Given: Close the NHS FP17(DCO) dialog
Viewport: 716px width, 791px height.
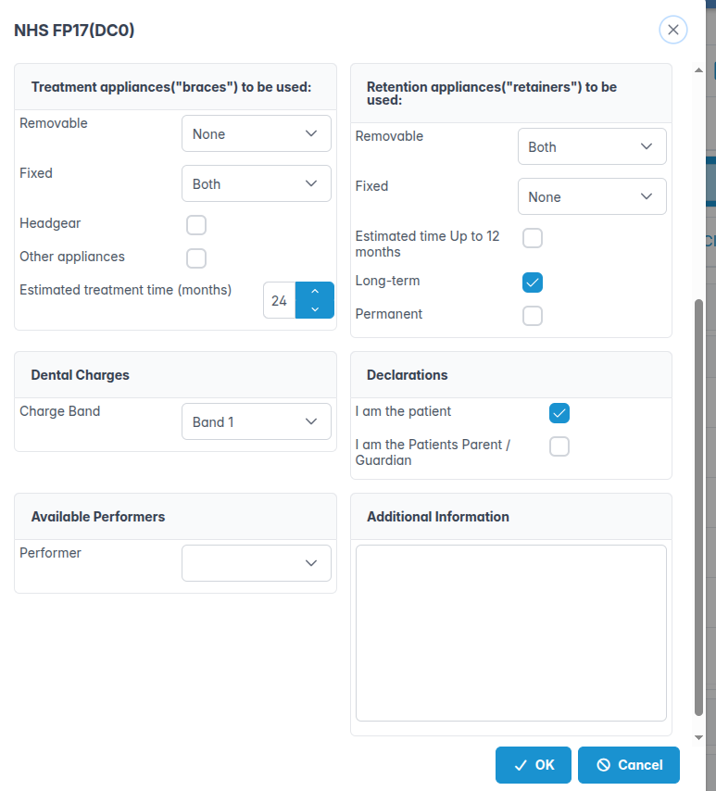Looking at the screenshot, I should (673, 31).
